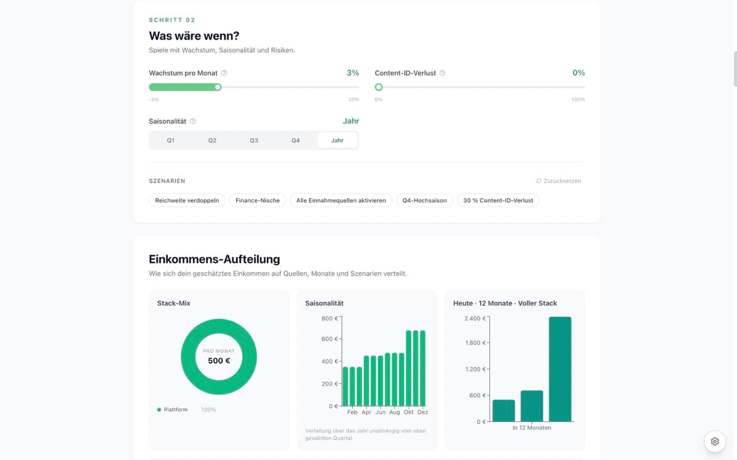This screenshot has height=460, width=737.
Task: Click the tallest bar in Voller Stack chart
Action: pos(560,369)
